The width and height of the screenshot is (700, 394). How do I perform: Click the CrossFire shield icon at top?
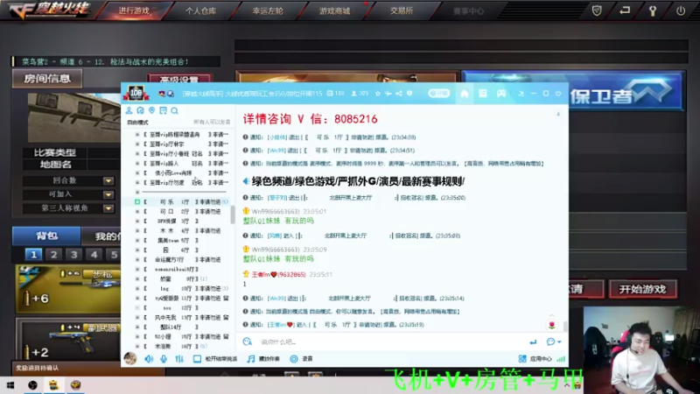[x=597, y=11]
